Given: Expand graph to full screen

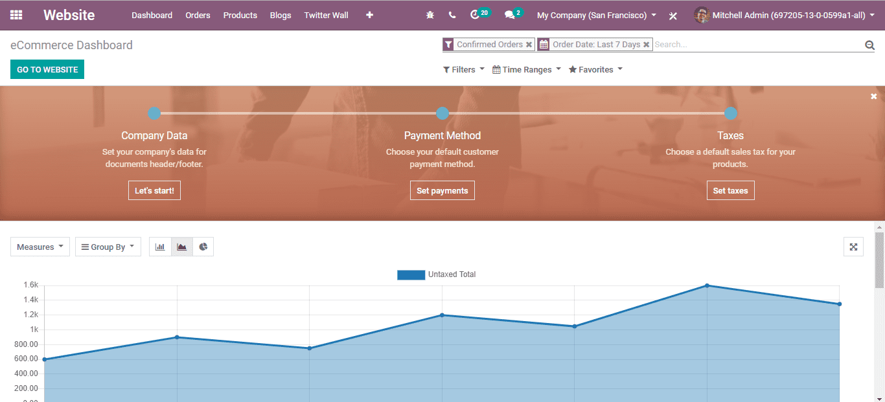Looking at the screenshot, I should pyautogui.click(x=853, y=247).
